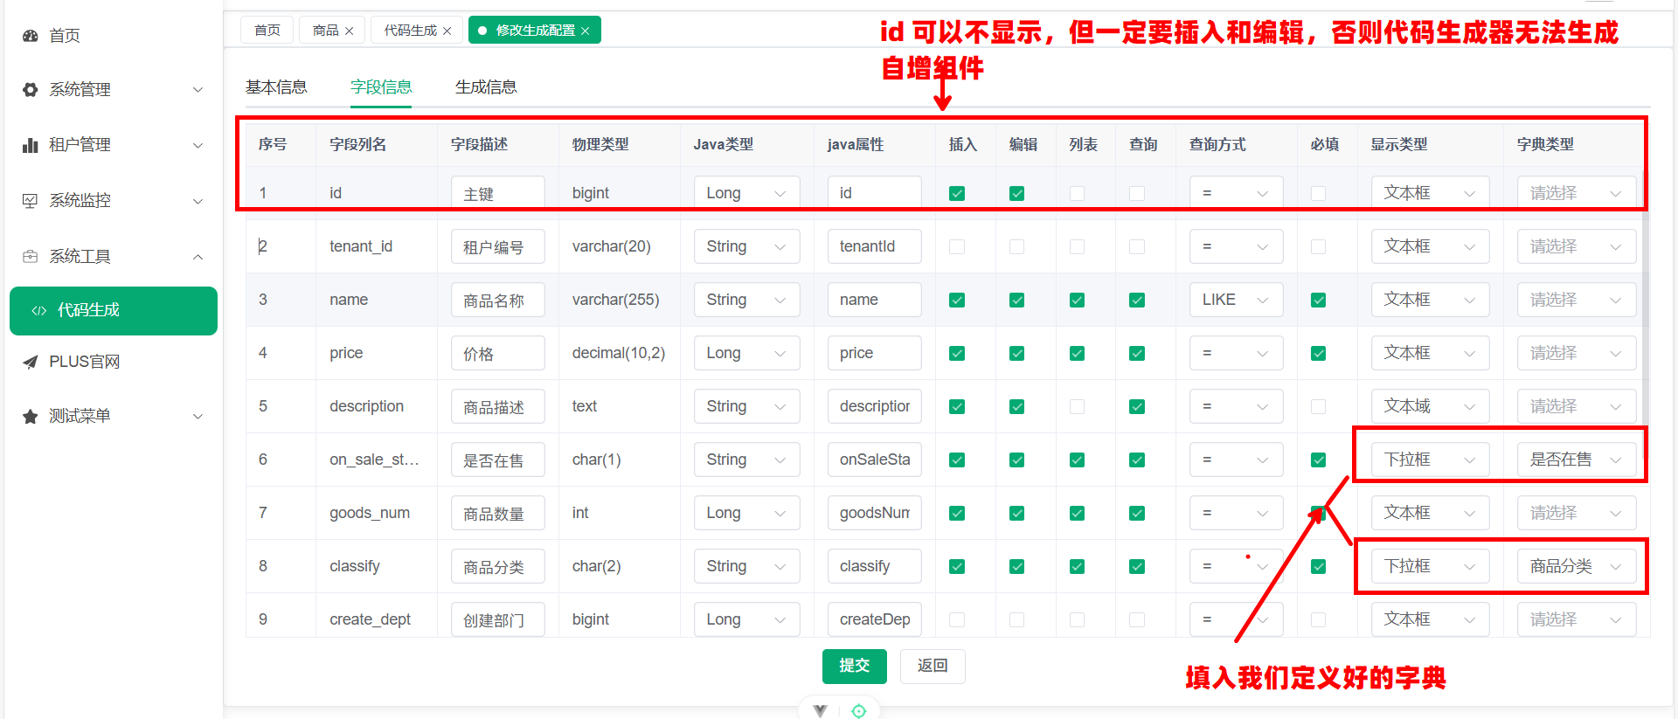Open the 是否在售 dictionary type dropdown
The image size is (1678, 719).
coord(1575,460)
